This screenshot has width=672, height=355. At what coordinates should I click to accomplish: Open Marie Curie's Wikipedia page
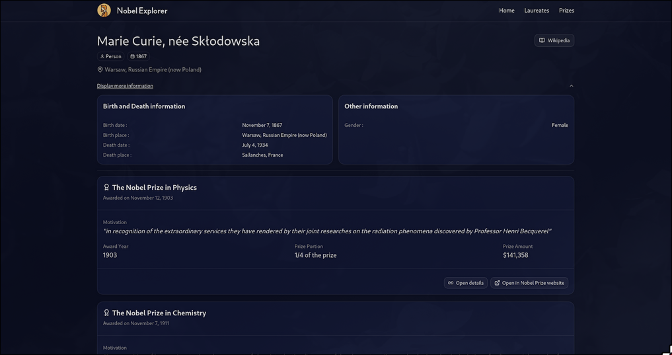[x=554, y=40]
